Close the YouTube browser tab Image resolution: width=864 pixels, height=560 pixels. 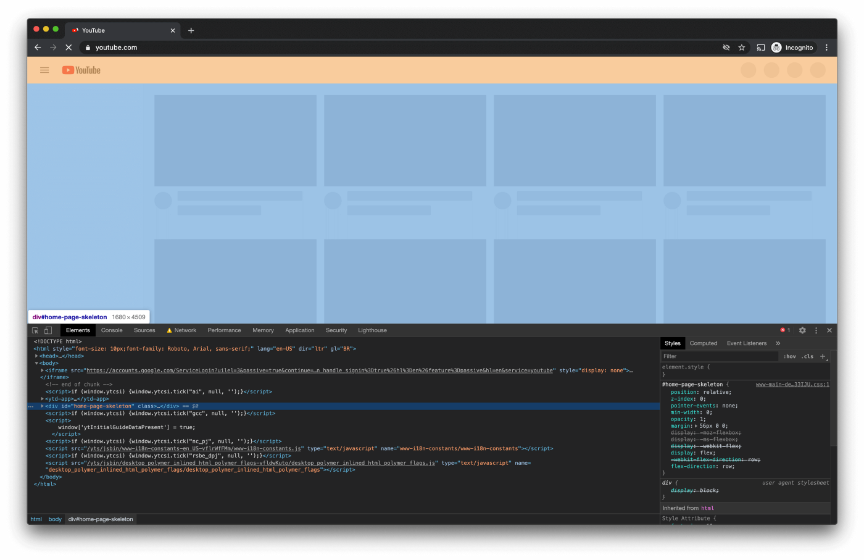pyautogui.click(x=172, y=30)
